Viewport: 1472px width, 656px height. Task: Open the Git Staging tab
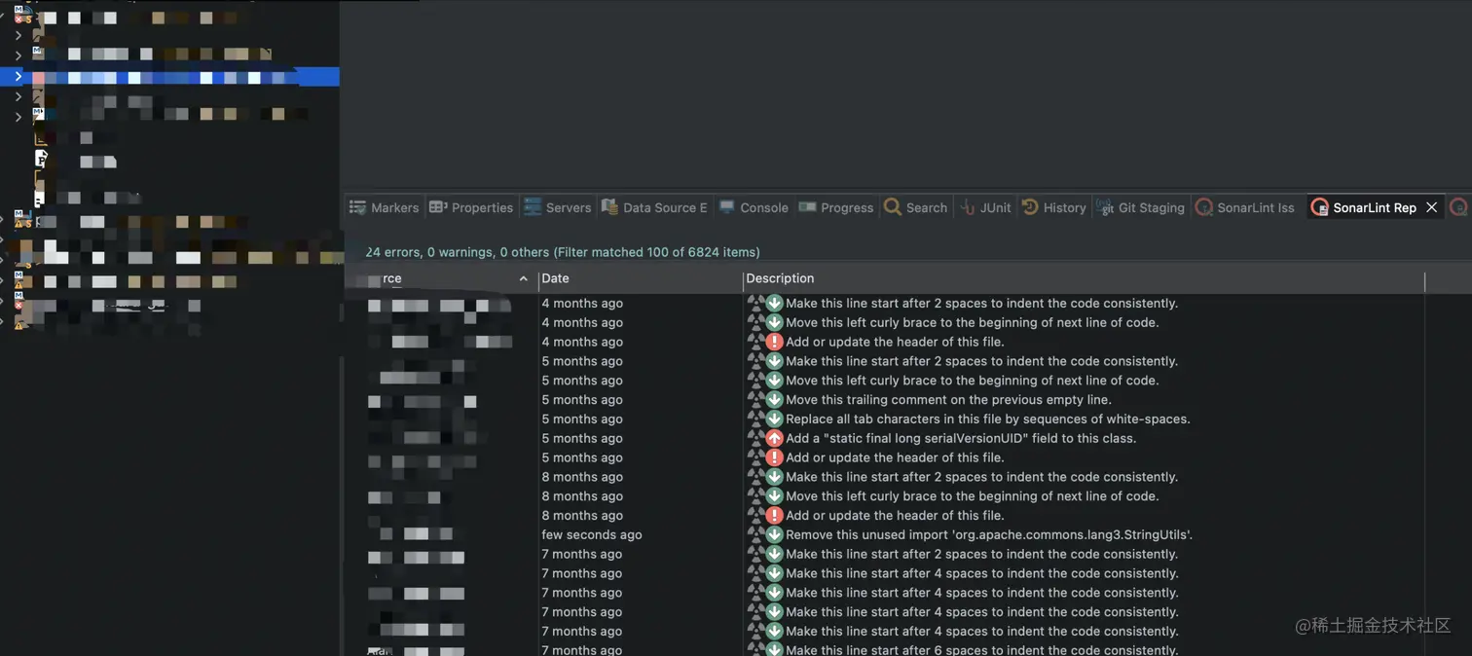(1140, 207)
